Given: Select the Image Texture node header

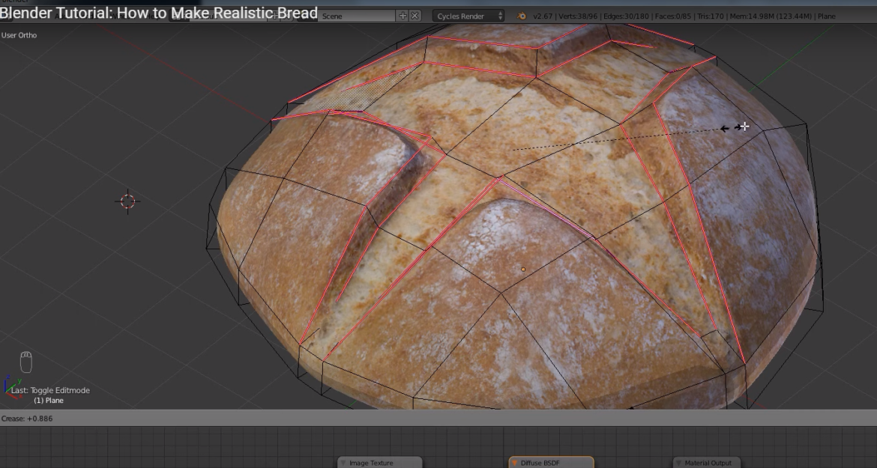Looking at the screenshot, I should click(380, 463).
